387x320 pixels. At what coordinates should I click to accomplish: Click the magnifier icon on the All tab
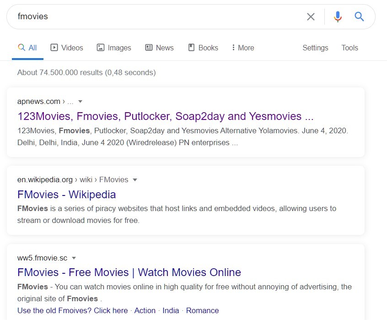click(x=21, y=48)
